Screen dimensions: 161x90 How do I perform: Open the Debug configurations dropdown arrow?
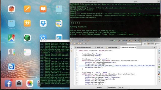pyautogui.click(x=112, y=41)
